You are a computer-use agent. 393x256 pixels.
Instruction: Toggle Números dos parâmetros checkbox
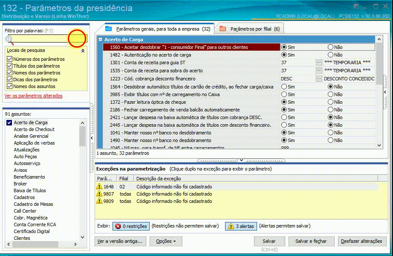click(x=9, y=59)
